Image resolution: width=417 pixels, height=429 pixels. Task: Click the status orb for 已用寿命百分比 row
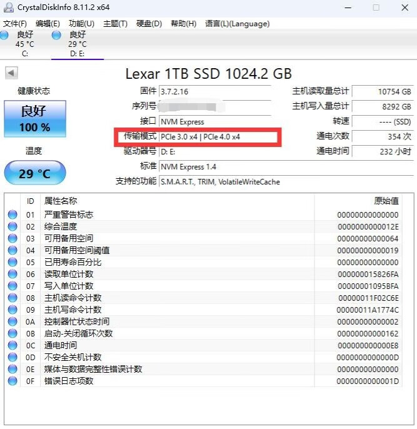point(13,263)
